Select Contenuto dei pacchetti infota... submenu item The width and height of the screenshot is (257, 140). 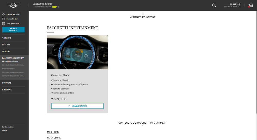pos(13,65)
